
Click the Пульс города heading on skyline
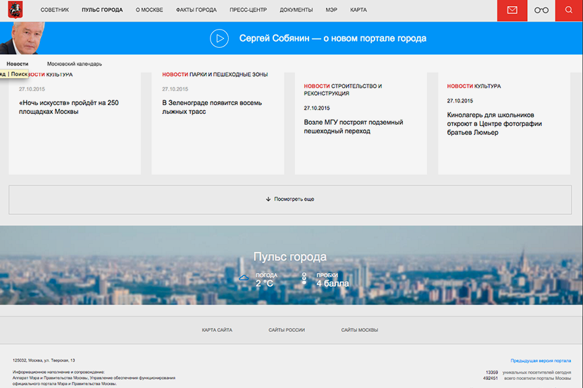(x=290, y=257)
